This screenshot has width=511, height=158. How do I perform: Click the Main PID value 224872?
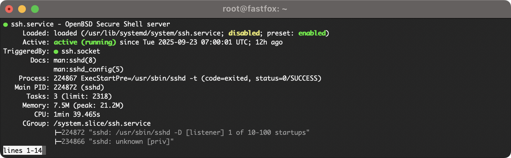pos(65,87)
